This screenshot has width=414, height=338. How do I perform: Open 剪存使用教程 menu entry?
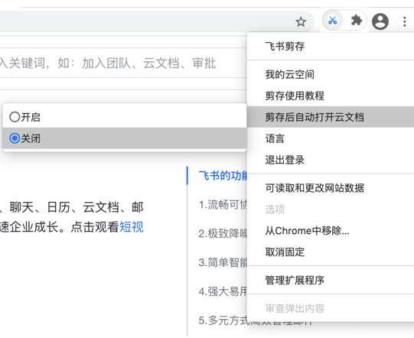pyautogui.click(x=331, y=96)
